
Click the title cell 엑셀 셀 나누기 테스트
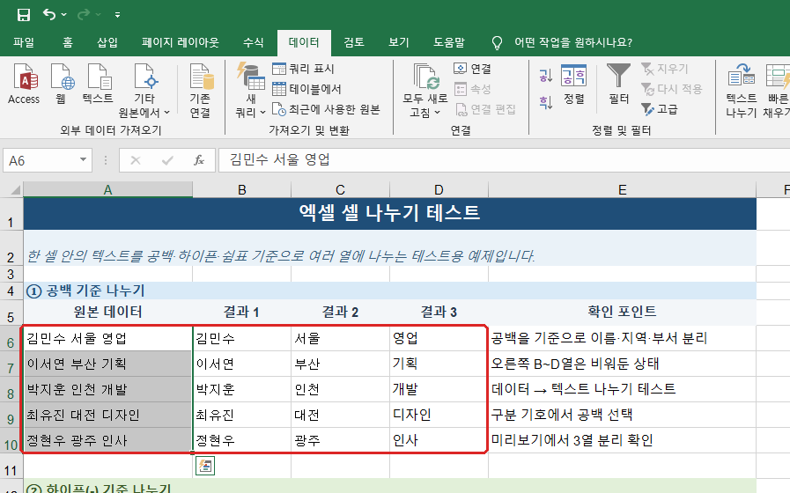click(389, 214)
